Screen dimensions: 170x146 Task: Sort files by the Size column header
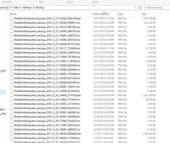144,14
